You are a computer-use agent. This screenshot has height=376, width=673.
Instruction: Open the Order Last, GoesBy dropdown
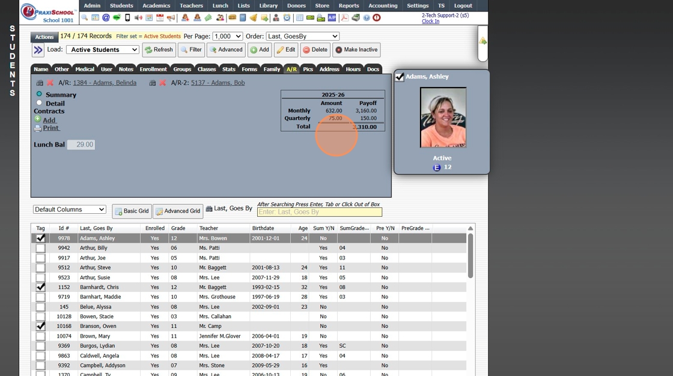click(x=303, y=37)
